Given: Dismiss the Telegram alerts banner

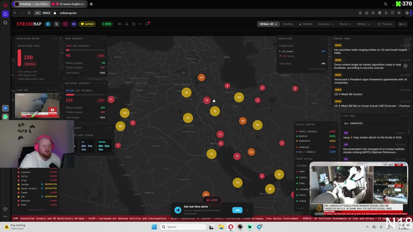Looking at the screenshot, I should point(247,210).
